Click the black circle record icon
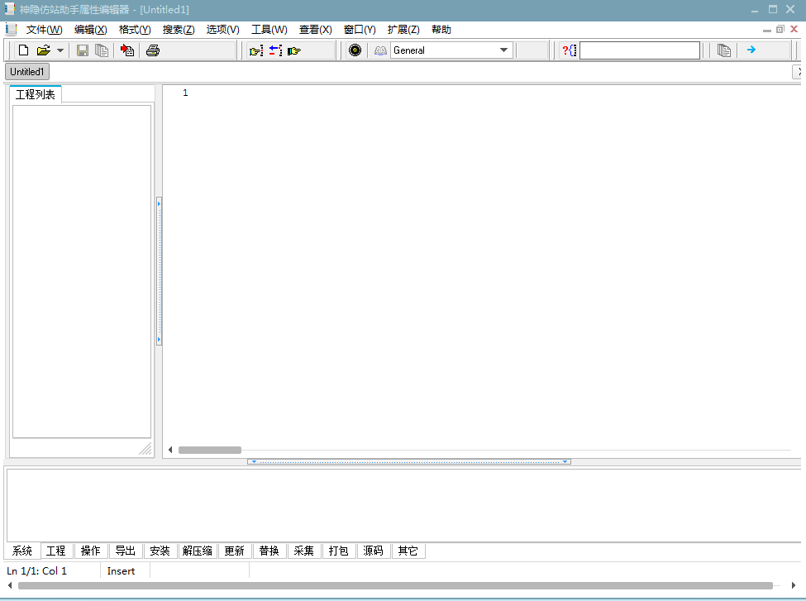 355,50
